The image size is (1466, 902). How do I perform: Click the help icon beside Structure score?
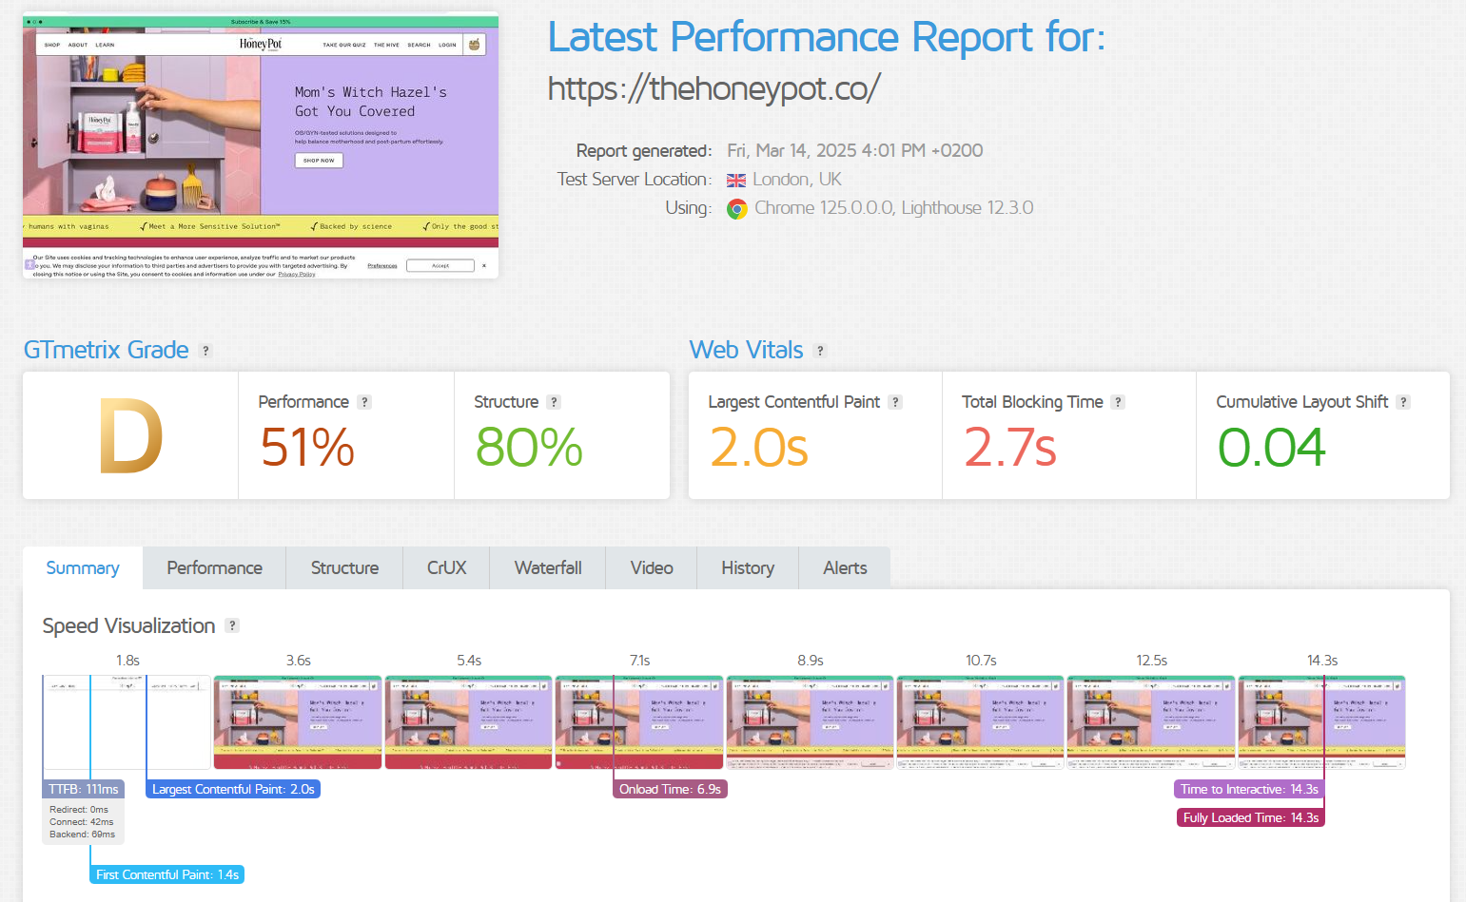(554, 402)
